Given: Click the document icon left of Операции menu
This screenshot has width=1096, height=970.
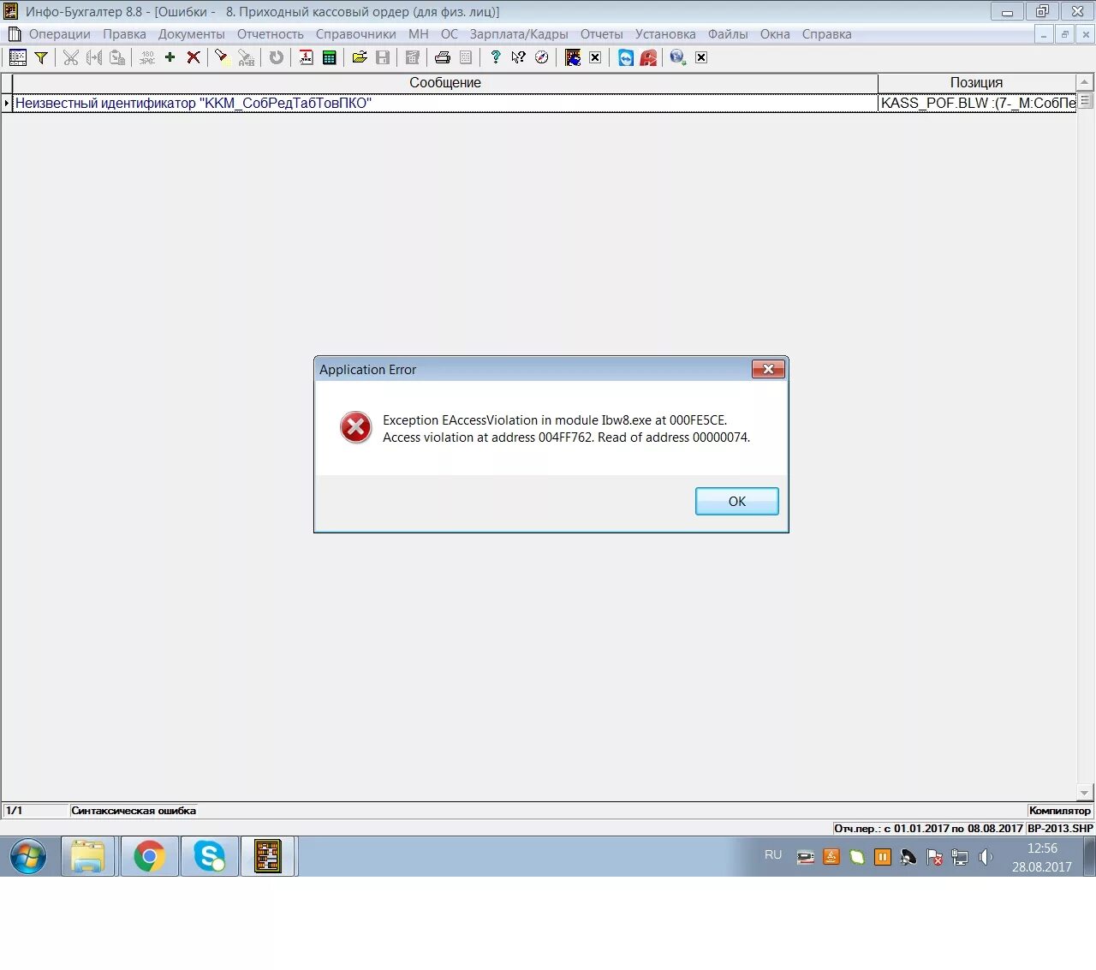Looking at the screenshot, I should 14,34.
